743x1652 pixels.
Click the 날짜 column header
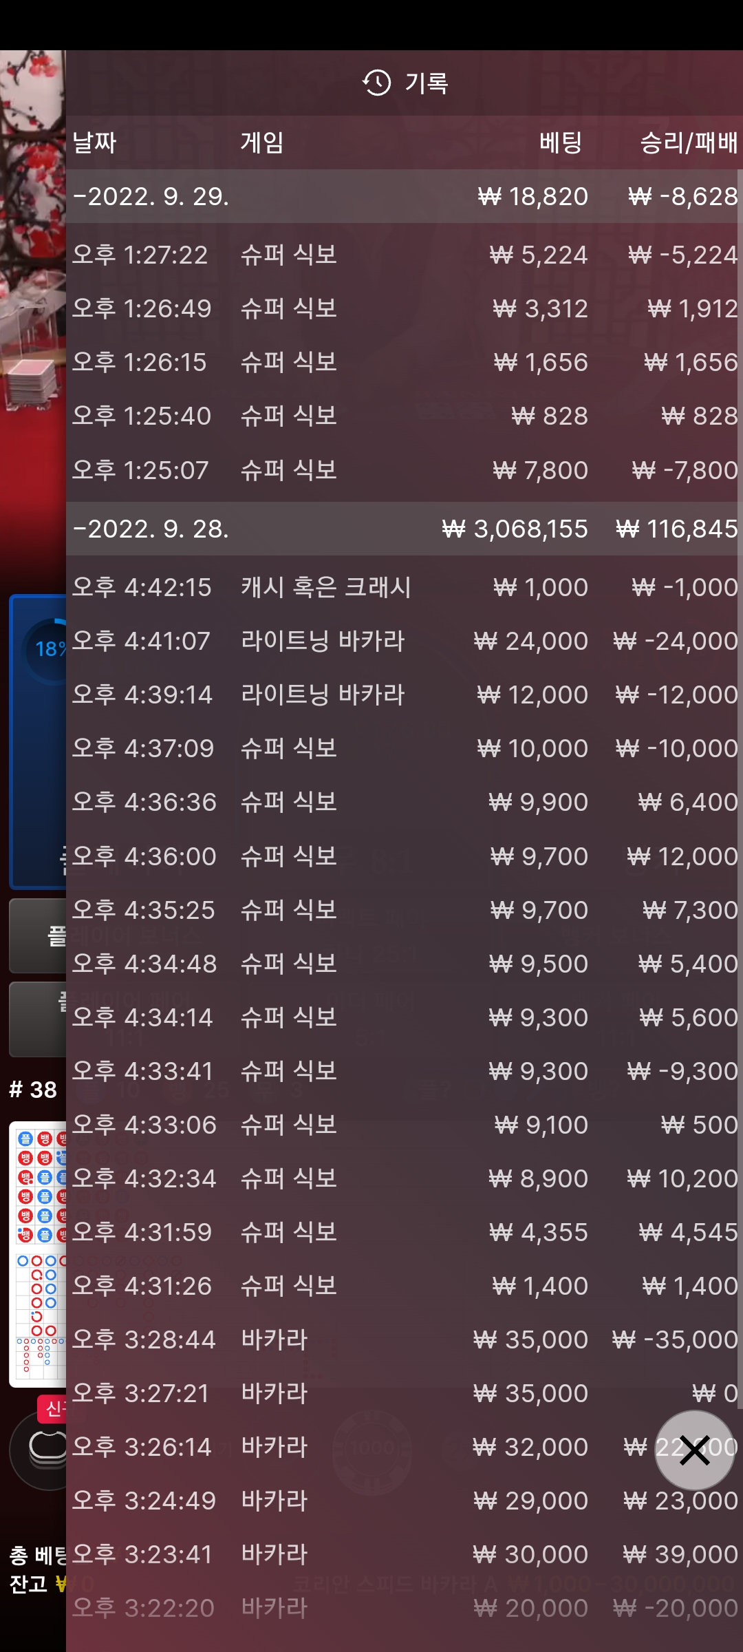tap(95, 142)
